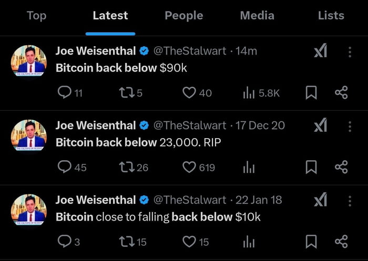Switch to the People tab
The image size is (368, 261).
(184, 16)
